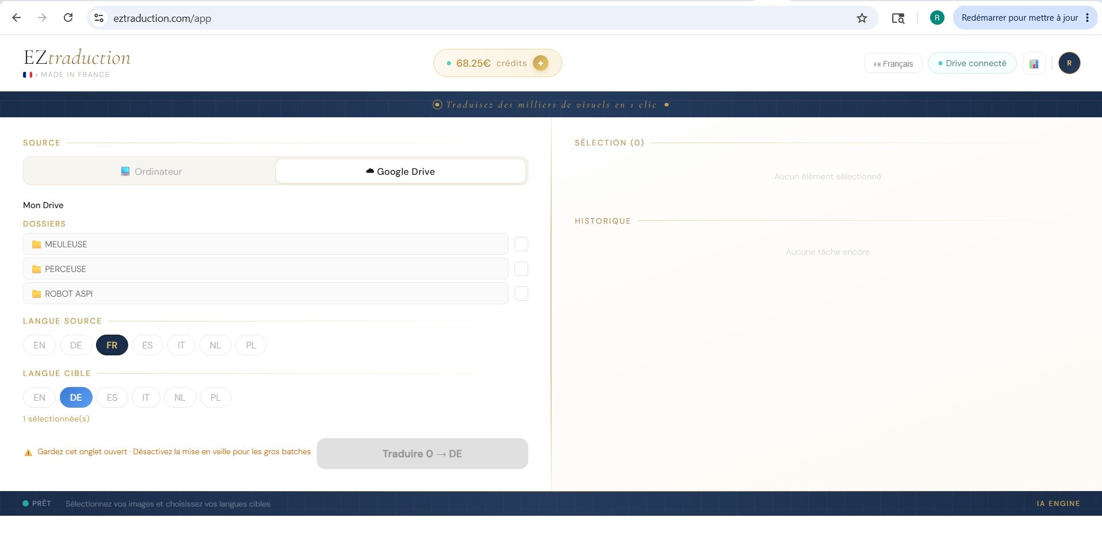The width and height of the screenshot is (1102, 556).
Task: Add credits with the plus icon
Action: tap(540, 63)
